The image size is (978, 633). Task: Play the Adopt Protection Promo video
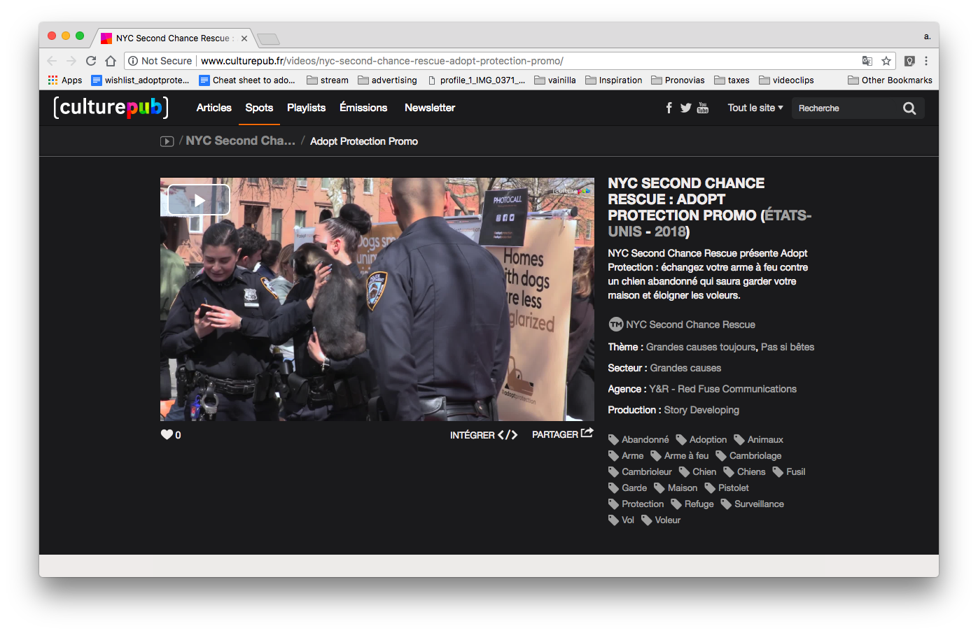[199, 200]
